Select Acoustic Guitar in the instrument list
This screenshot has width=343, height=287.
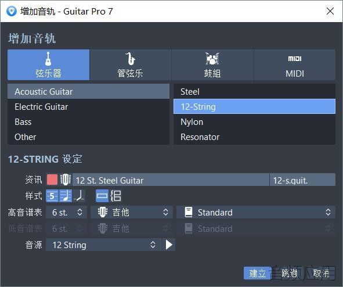(88, 92)
